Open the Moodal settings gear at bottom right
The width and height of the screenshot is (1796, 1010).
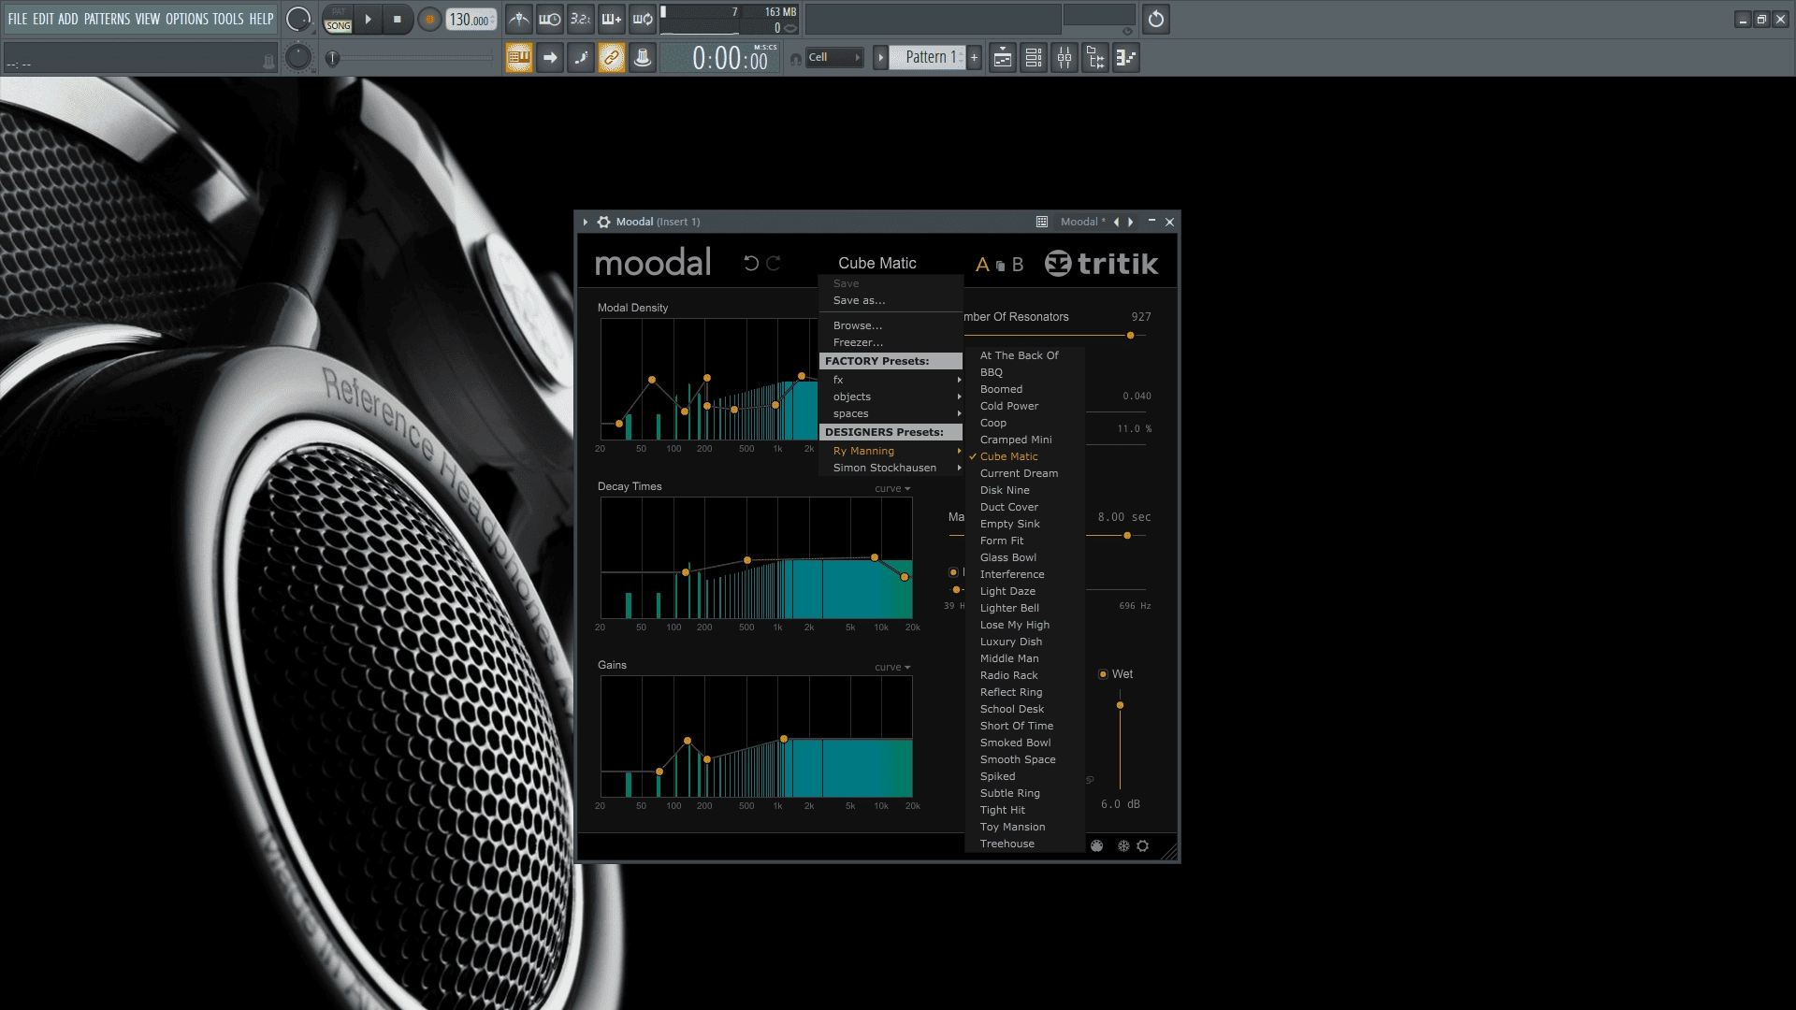tap(1143, 845)
